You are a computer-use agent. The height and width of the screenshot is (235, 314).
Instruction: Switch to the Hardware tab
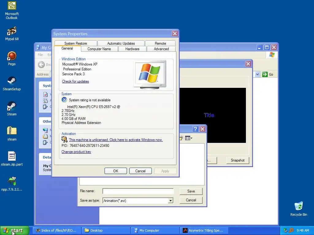tap(132, 49)
